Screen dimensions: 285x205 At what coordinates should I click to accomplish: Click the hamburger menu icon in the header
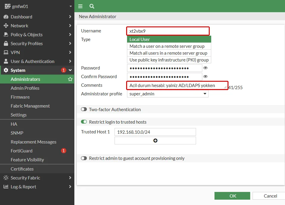coord(80,6)
